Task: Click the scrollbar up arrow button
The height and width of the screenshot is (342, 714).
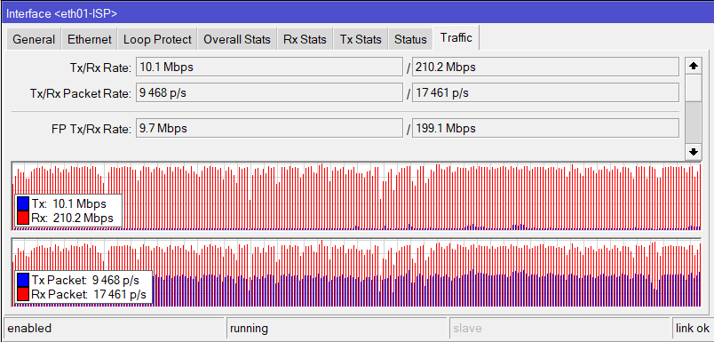Action: click(693, 66)
